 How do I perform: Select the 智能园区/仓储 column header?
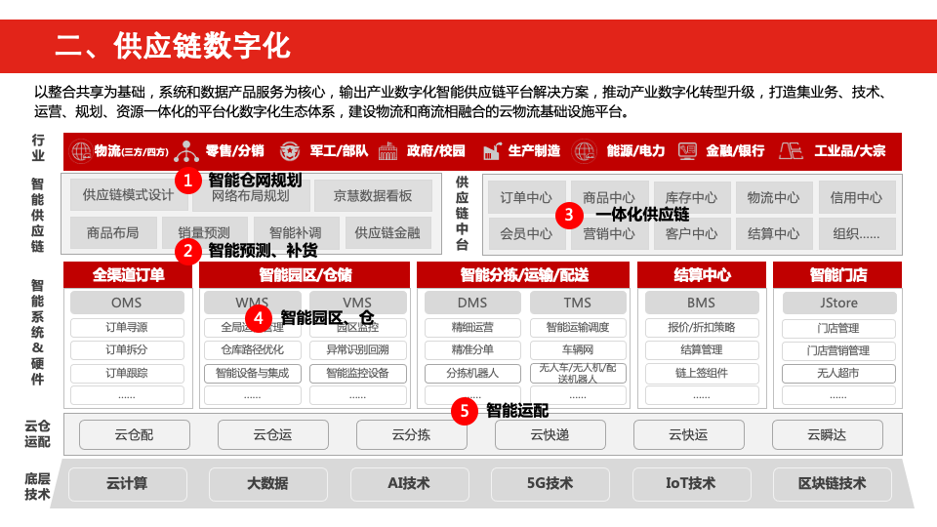click(305, 275)
